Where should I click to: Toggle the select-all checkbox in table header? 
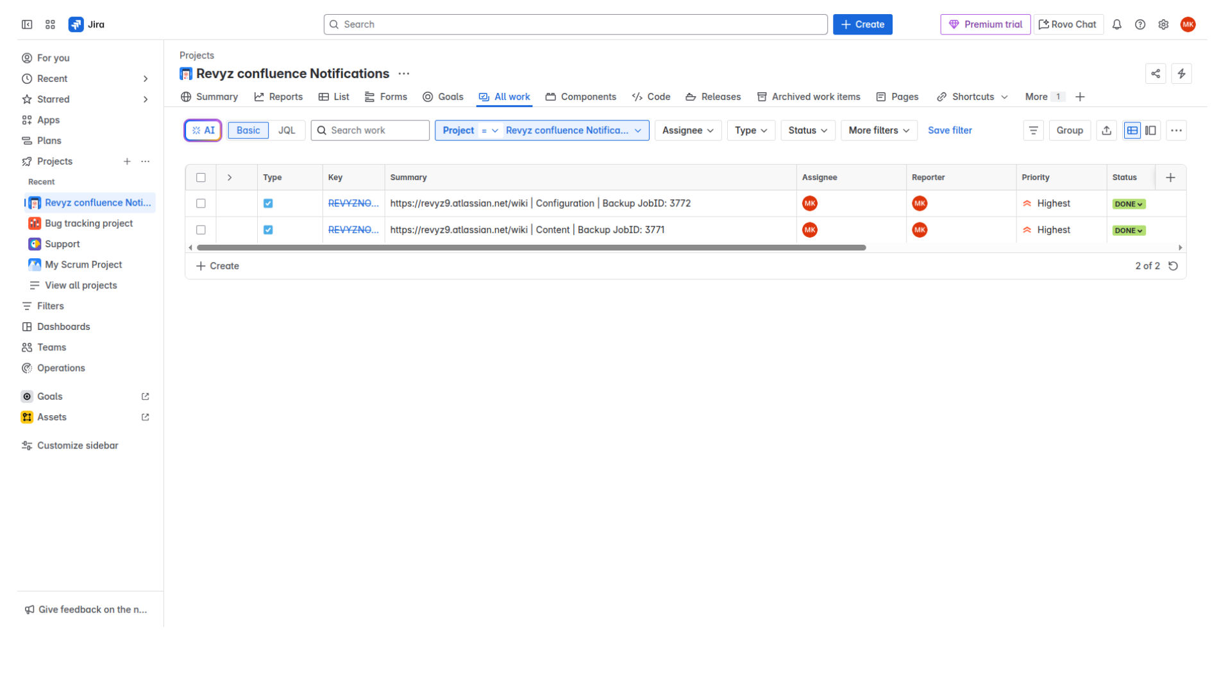(201, 177)
